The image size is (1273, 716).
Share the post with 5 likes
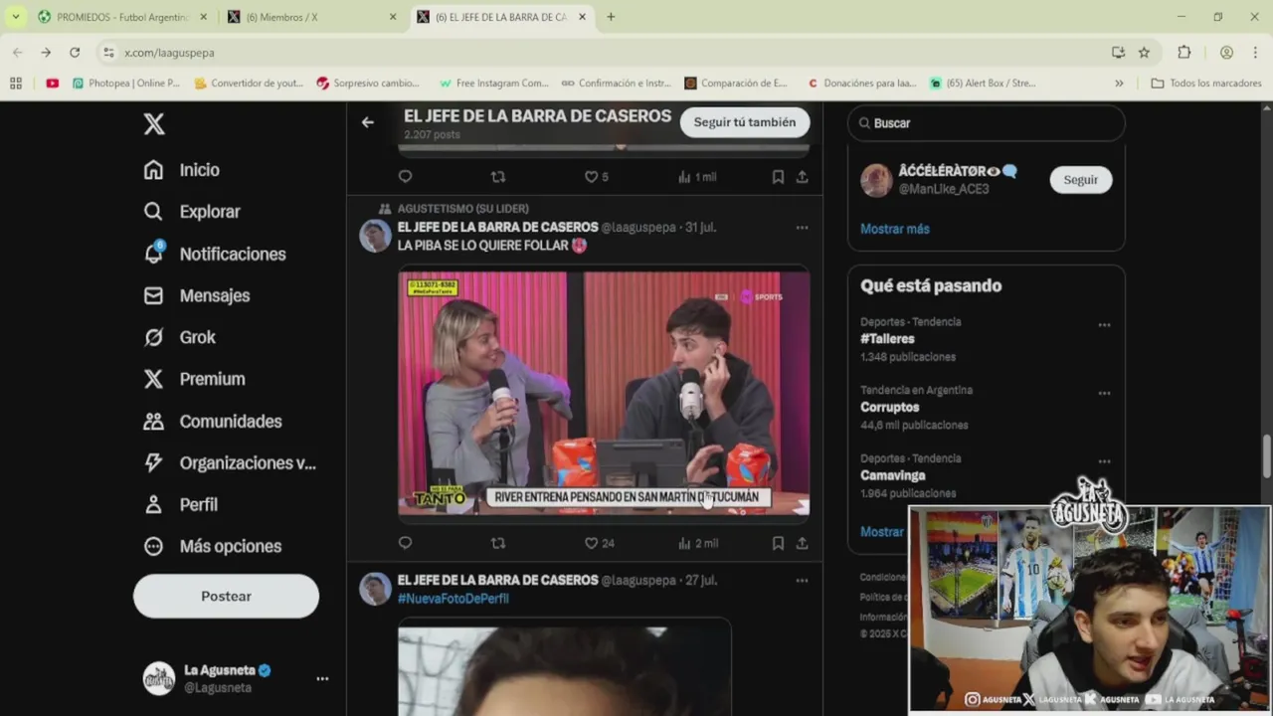tap(802, 177)
